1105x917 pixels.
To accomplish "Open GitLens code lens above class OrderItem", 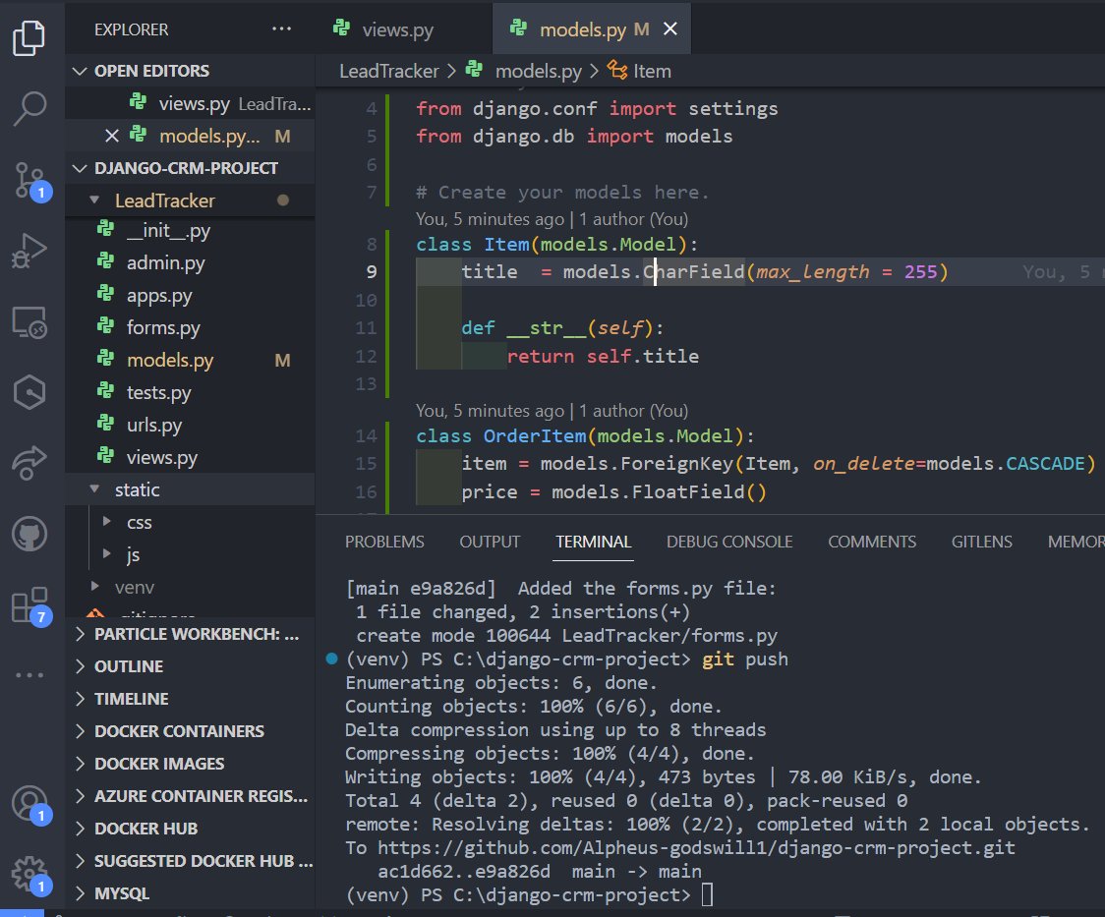I will (x=552, y=411).
